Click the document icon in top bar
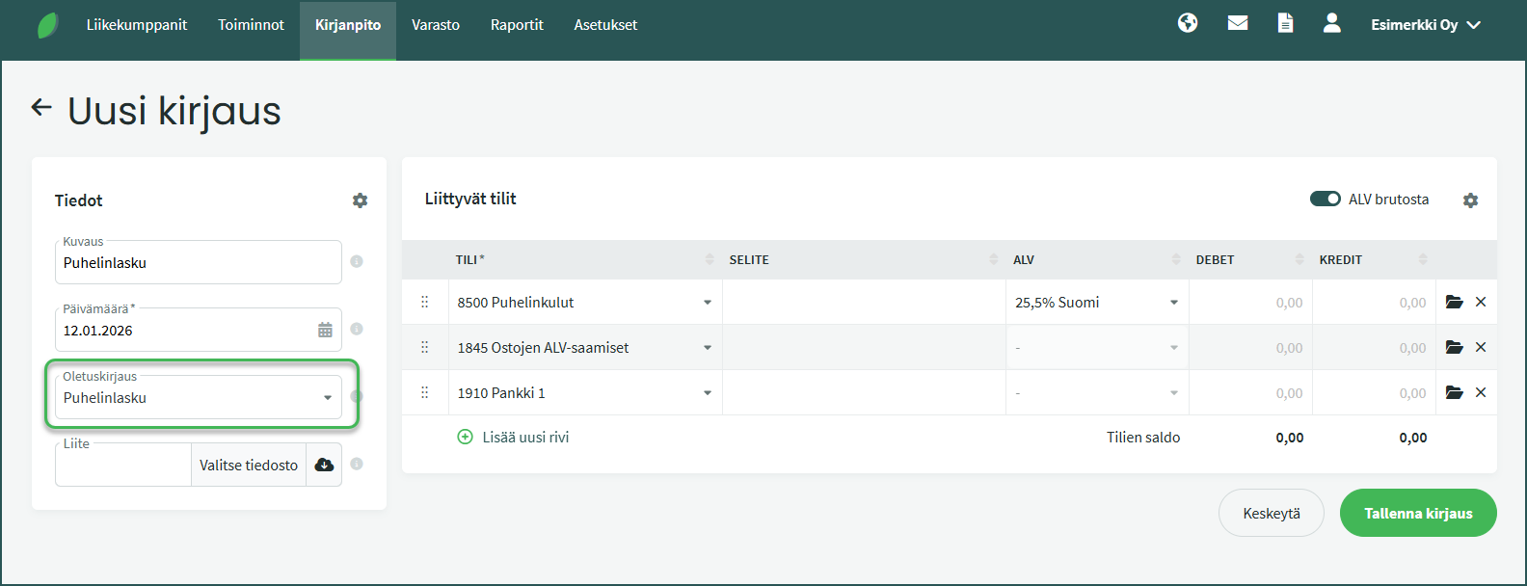This screenshot has height=586, width=1527. click(1285, 23)
